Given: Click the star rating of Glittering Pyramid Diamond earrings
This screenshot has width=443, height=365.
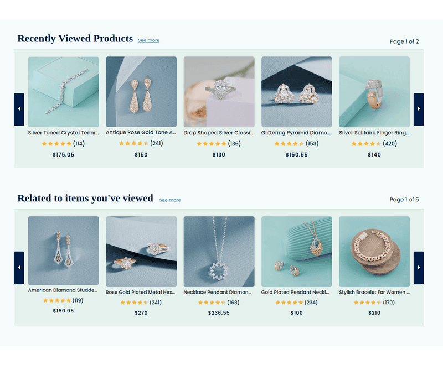Looking at the screenshot, I should (x=289, y=143).
